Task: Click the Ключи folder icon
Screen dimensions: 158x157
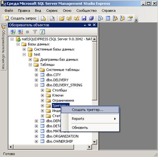Action: 48,95
